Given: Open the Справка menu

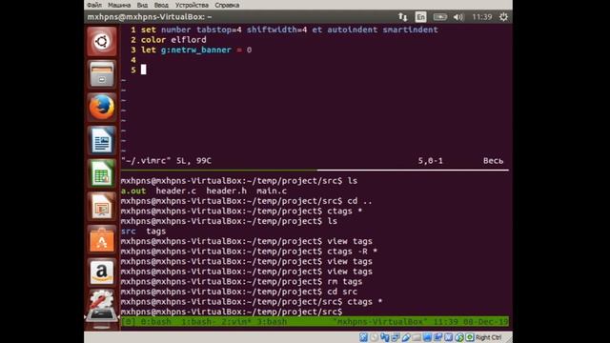Looking at the screenshot, I should click(227, 5).
